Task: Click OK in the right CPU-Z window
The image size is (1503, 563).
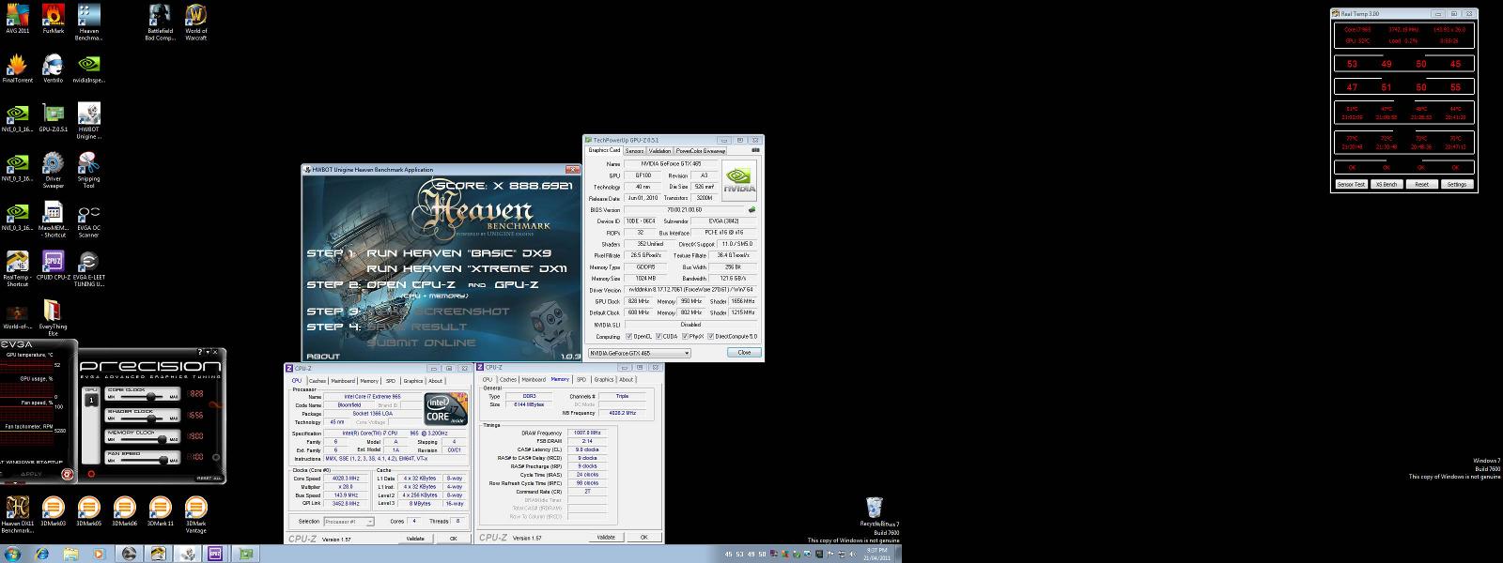Action: click(643, 538)
